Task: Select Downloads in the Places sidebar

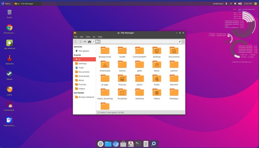Action: pyautogui.click(x=84, y=76)
